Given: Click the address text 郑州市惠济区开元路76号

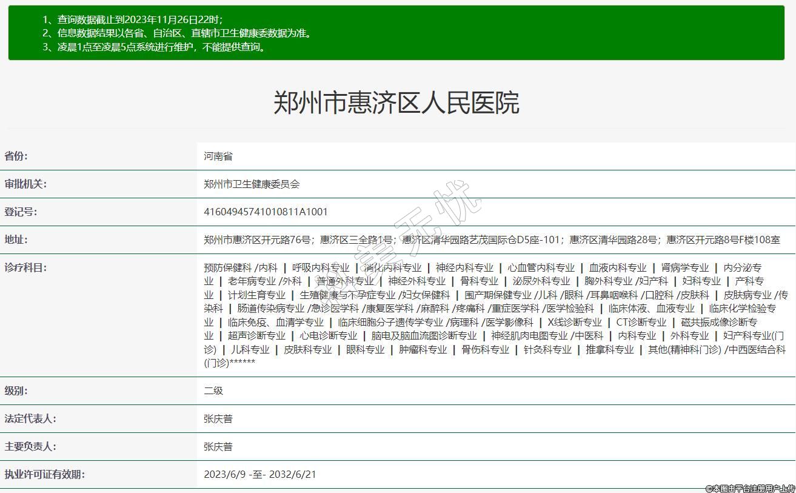Looking at the screenshot, I should click(257, 240).
